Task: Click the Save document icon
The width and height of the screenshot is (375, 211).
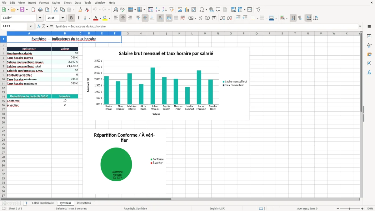Action: pos(22,10)
